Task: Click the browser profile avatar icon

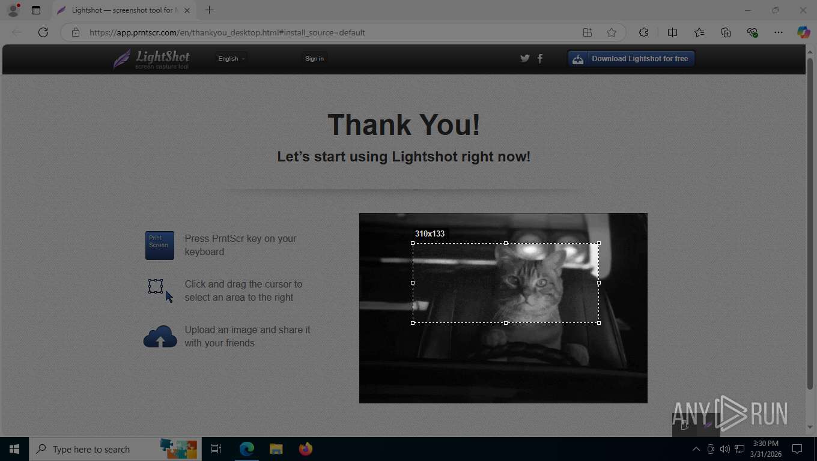Action: [x=13, y=10]
